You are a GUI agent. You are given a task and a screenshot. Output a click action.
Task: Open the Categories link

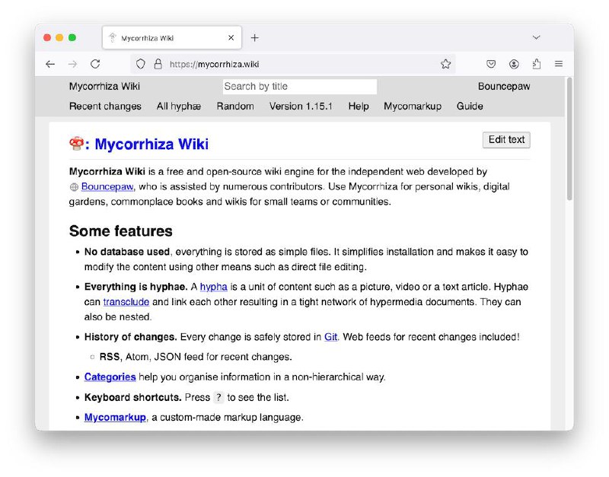[x=110, y=377]
